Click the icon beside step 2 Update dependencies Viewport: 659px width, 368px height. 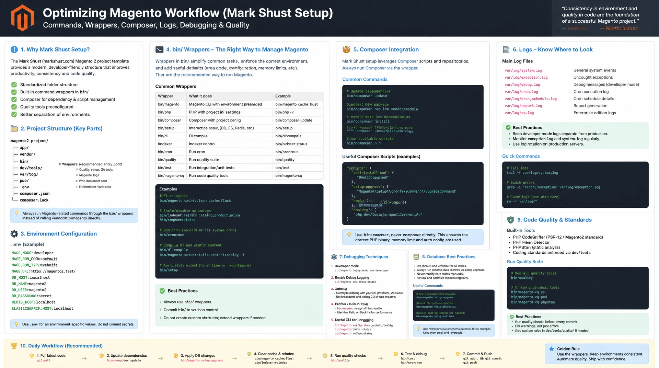point(101,356)
